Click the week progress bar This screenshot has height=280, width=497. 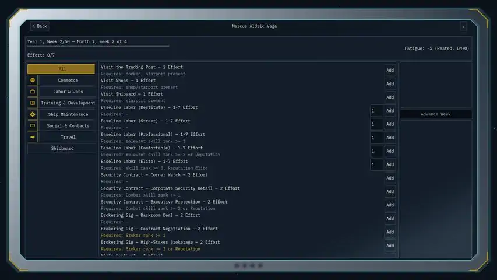tap(98, 46)
